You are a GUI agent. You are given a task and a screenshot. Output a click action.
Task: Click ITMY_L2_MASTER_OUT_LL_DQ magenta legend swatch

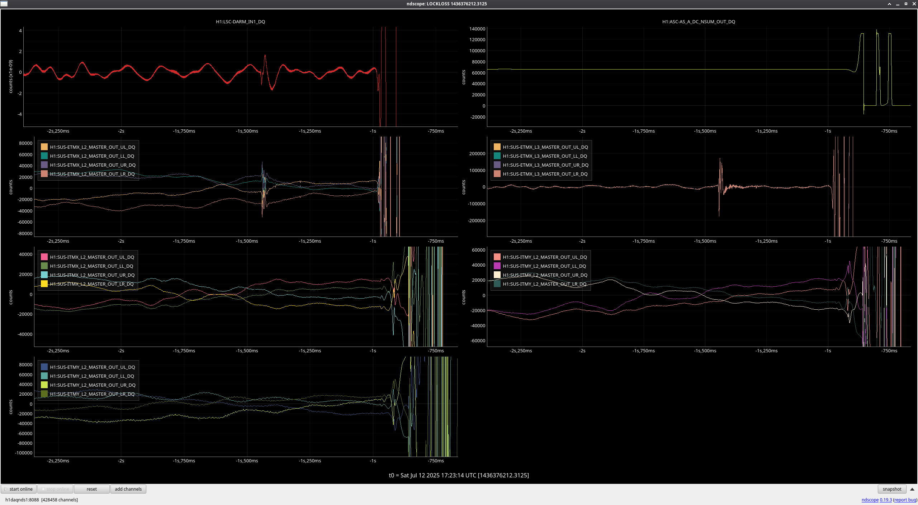pos(497,266)
